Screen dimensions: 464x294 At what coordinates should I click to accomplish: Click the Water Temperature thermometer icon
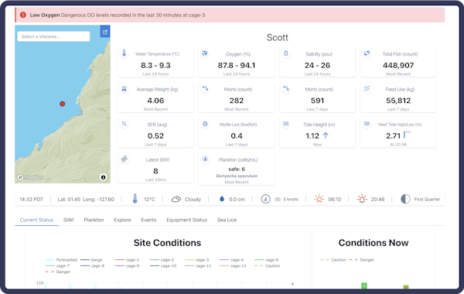(125, 53)
